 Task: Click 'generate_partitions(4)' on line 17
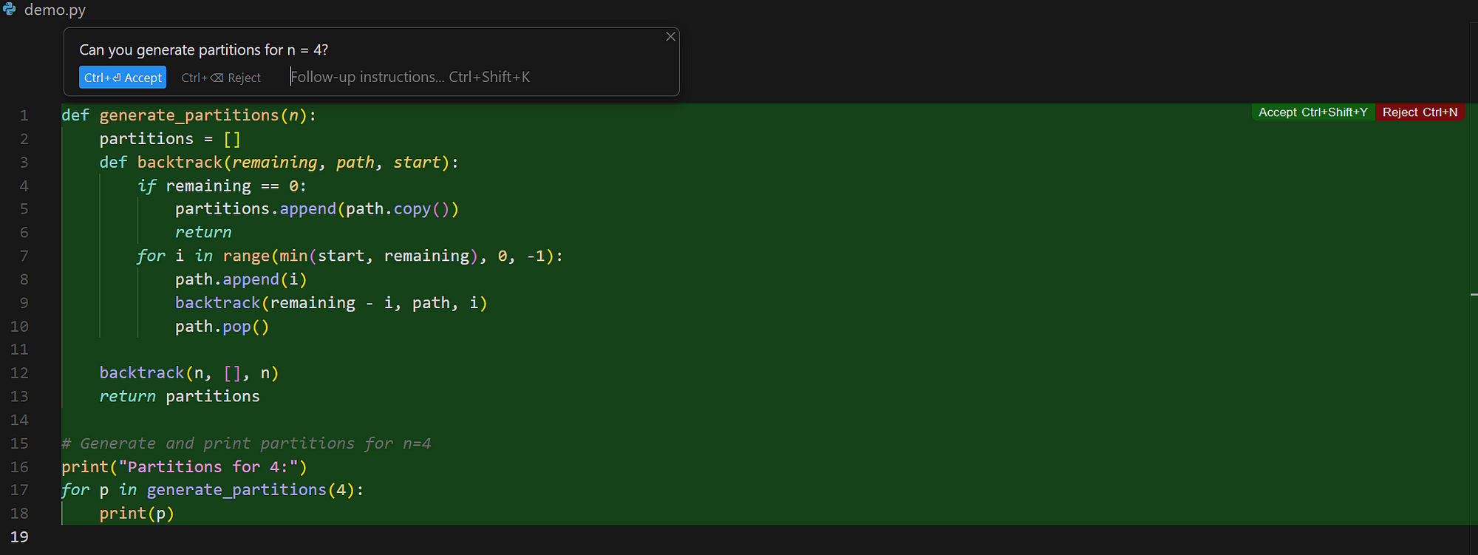coord(251,490)
